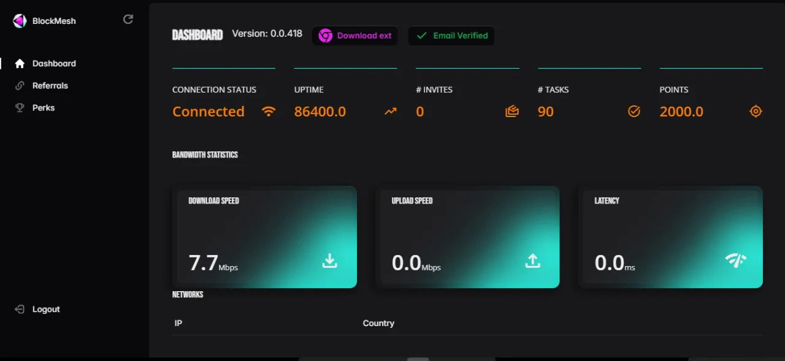
Task: Click the # INVITES label
Action: click(434, 89)
